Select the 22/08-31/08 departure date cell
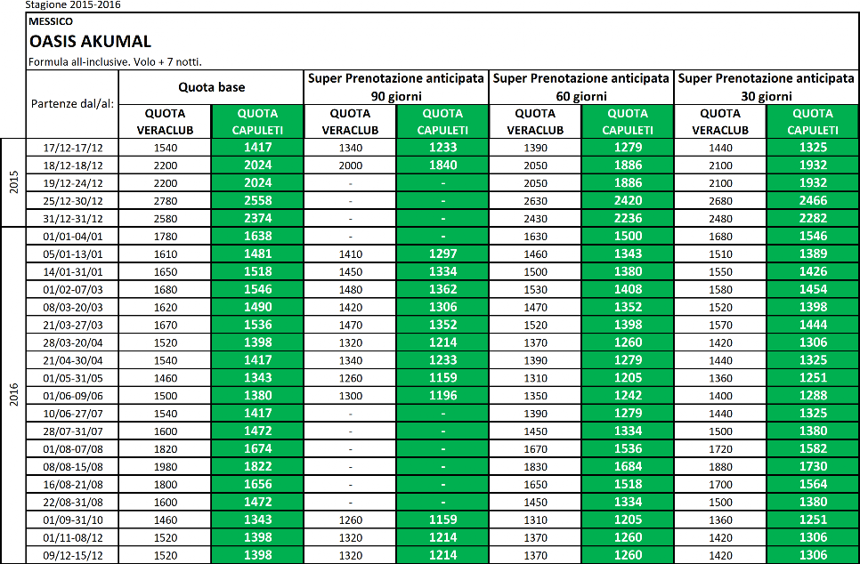 click(x=72, y=502)
